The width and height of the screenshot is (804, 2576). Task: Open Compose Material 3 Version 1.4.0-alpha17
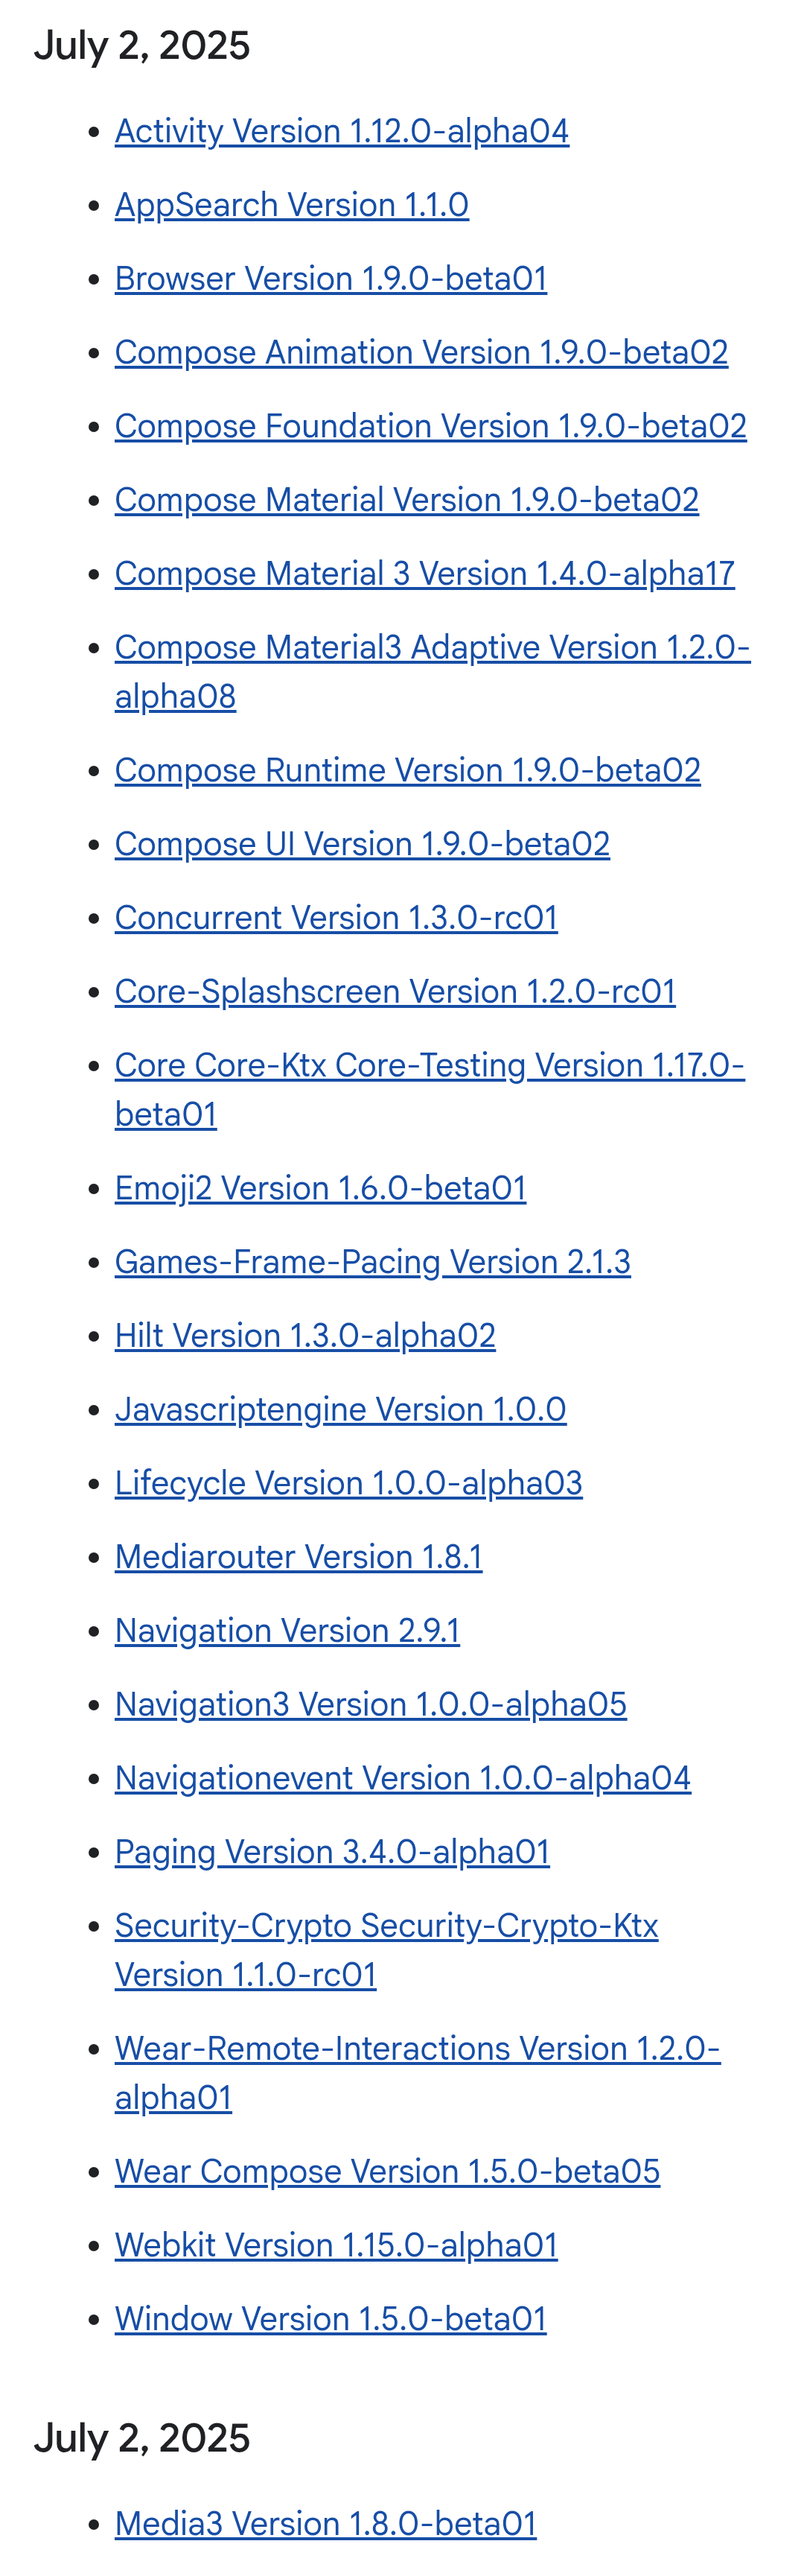point(424,574)
